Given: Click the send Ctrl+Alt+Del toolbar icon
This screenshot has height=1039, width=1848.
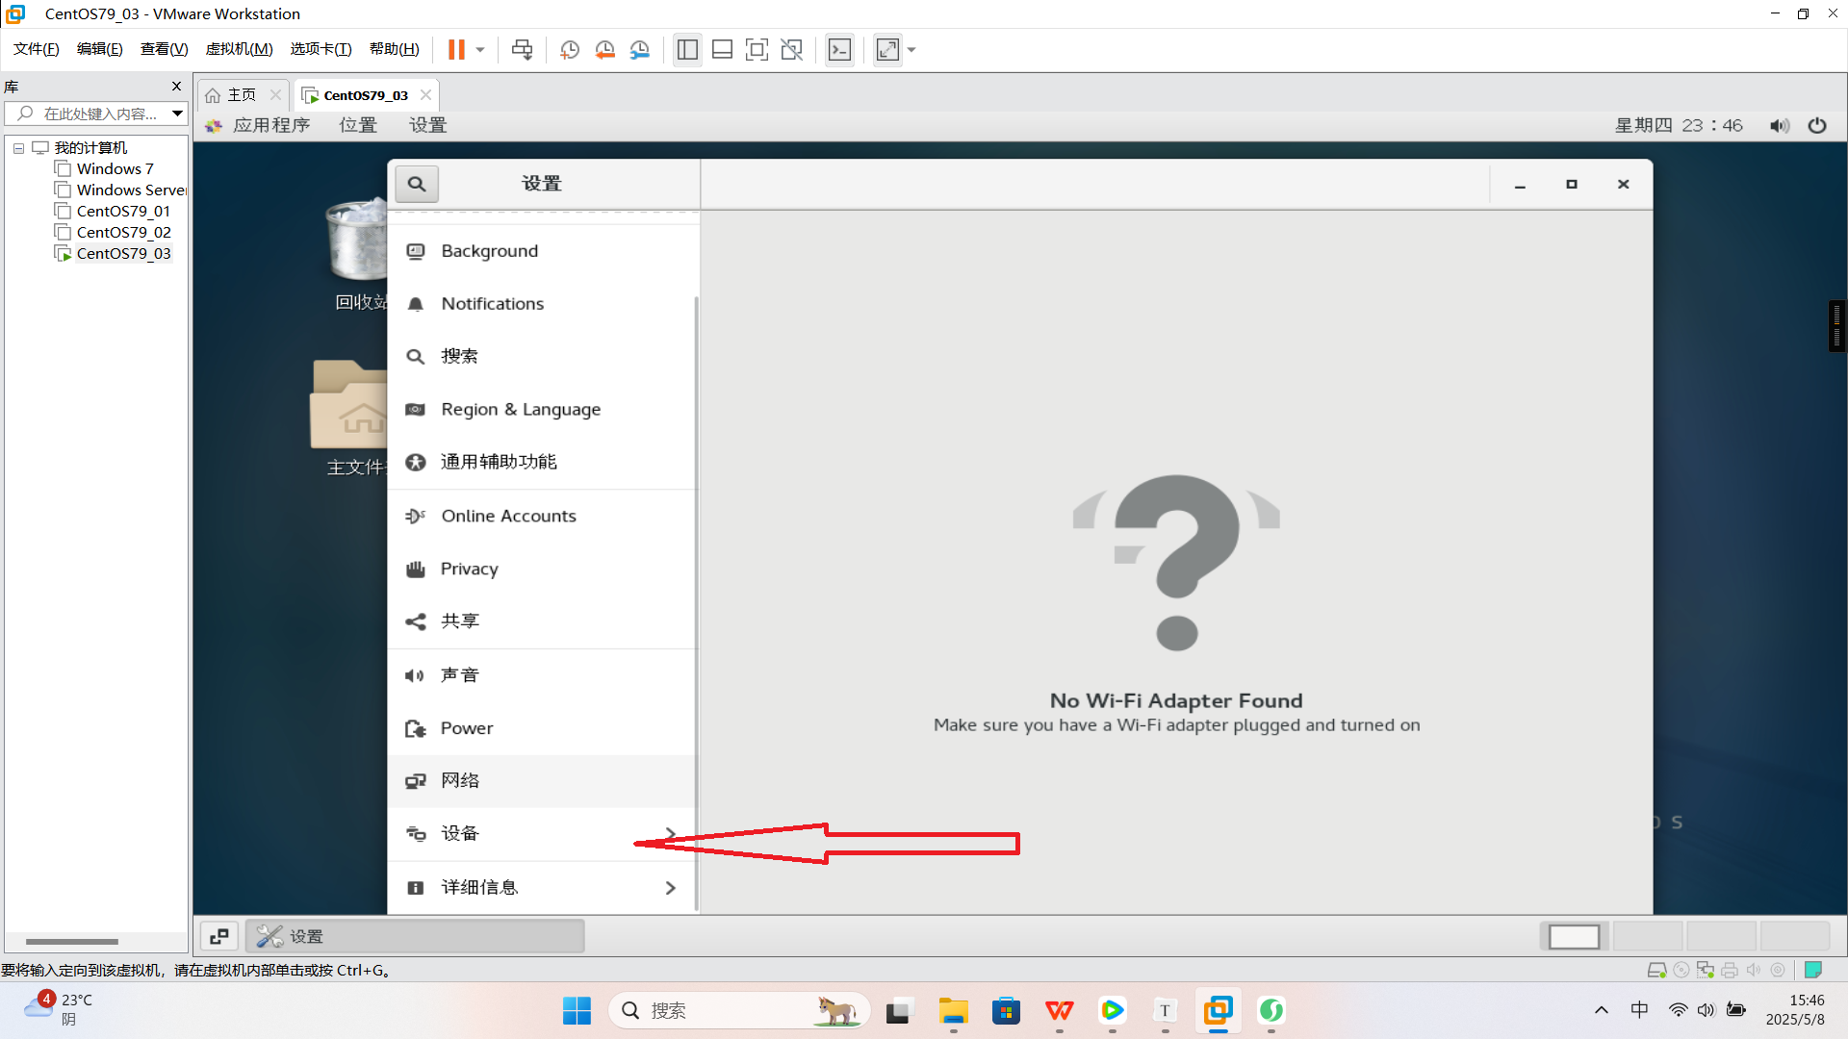Looking at the screenshot, I should point(522,49).
